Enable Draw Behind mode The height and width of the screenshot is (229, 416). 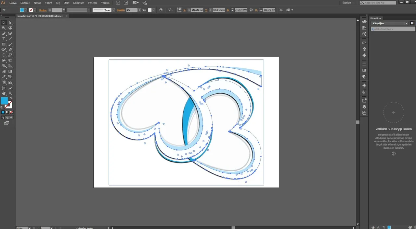click(x=7, y=118)
